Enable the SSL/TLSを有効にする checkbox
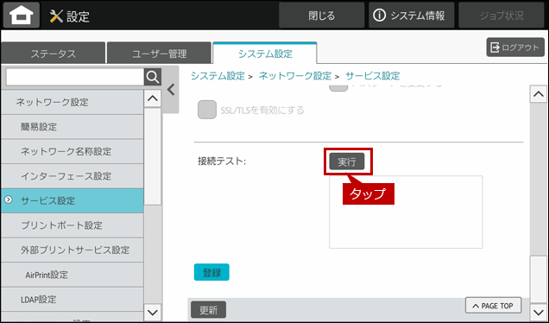549x323 pixels. tap(207, 110)
